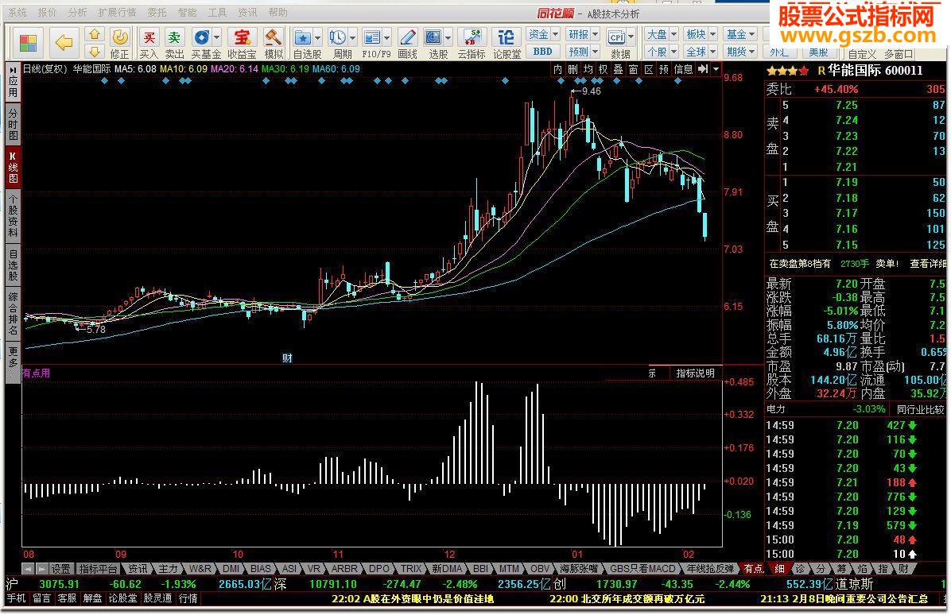Select the 画线 drawing pencil tool
The image size is (951, 615).
(x=408, y=37)
